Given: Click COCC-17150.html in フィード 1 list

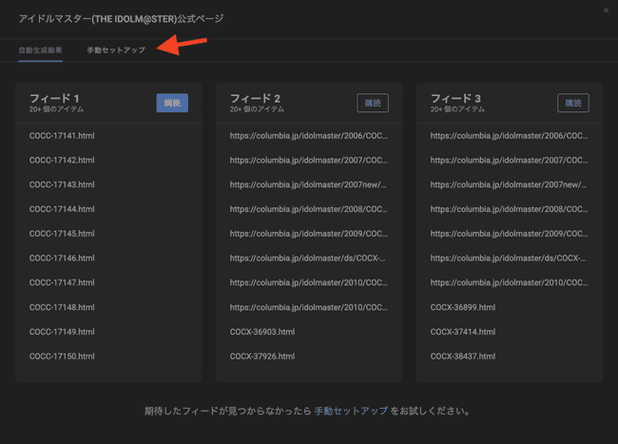Looking at the screenshot, I should click(62, 357).
